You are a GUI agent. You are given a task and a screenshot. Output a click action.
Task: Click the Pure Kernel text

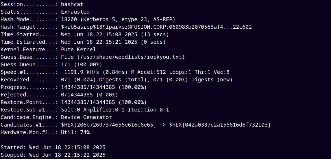[78, 50]
